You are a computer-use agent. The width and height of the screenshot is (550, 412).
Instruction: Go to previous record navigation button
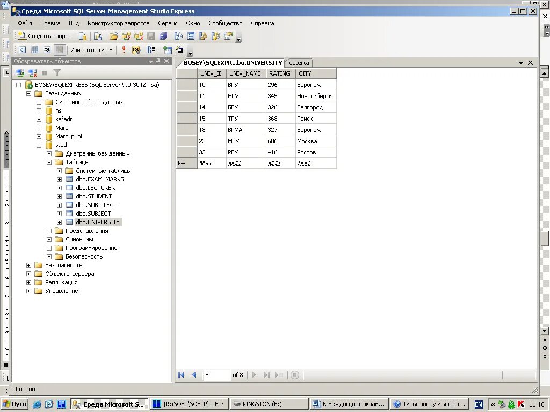click(x=194, y=375)
